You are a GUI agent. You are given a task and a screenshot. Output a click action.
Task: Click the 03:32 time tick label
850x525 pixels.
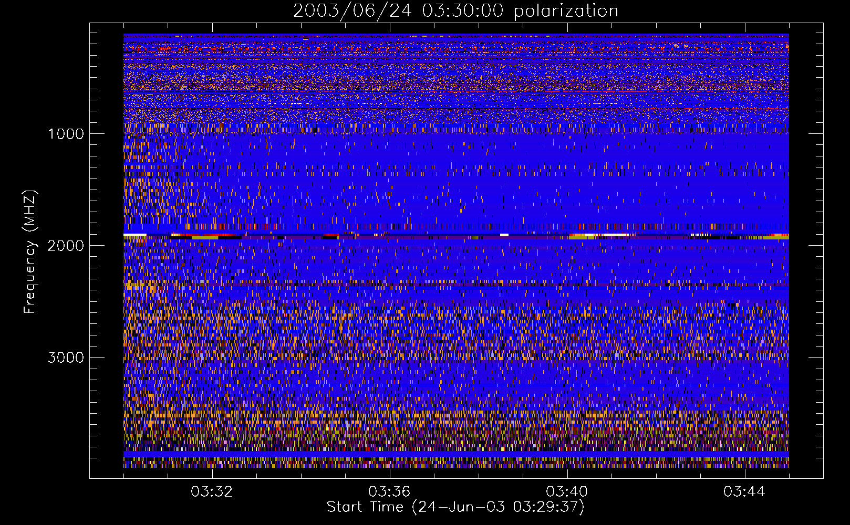pyautogui.click(x=212, y=492)
